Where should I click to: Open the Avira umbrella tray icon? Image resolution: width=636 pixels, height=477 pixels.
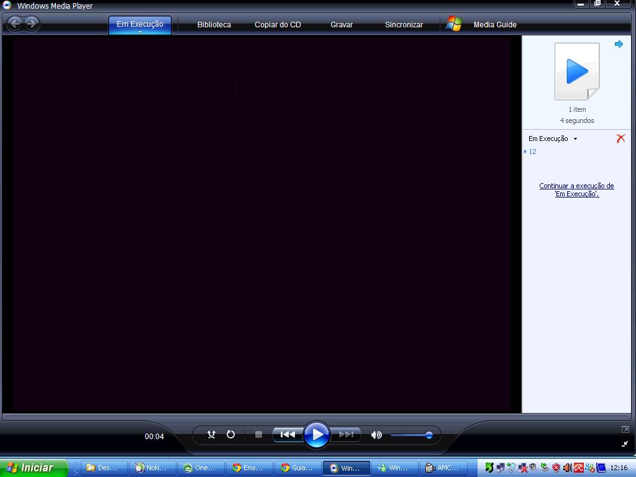pos(579,468)
